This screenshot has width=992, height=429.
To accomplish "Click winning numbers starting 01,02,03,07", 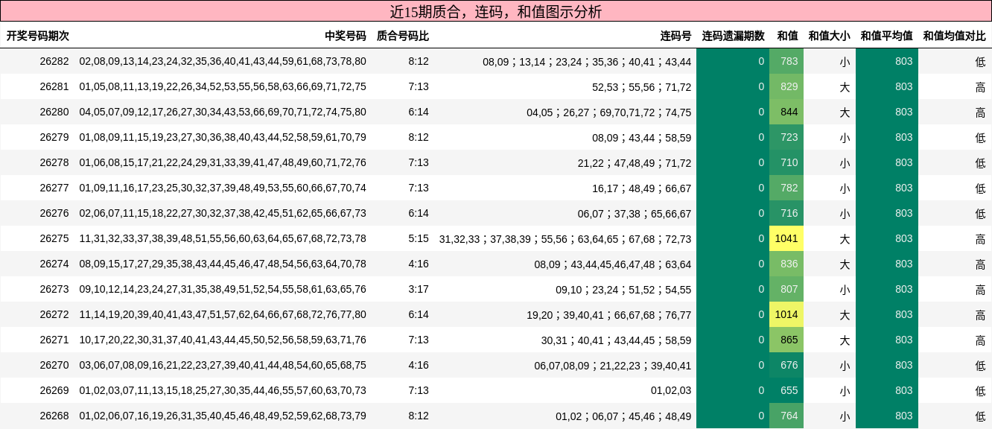I will [x=223, y=390].
